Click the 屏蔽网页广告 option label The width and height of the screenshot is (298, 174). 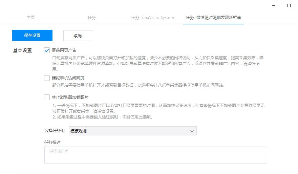64,50
